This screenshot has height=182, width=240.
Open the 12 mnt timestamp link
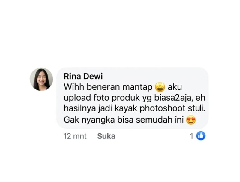pyautogui.click(x=75, y=136)
